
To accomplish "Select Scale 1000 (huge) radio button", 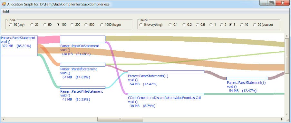I will pos(102,25).
